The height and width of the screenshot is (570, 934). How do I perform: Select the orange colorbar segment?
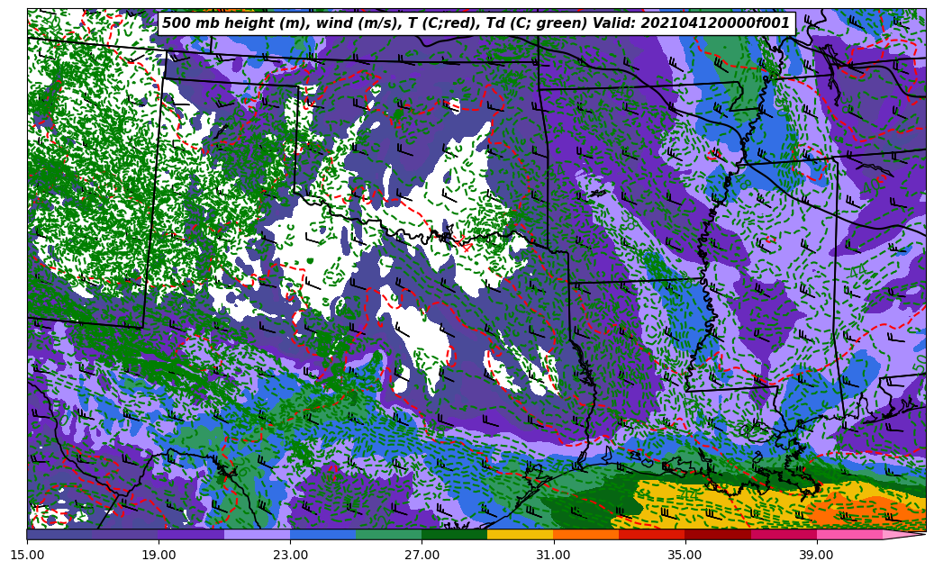pos(585,535)
